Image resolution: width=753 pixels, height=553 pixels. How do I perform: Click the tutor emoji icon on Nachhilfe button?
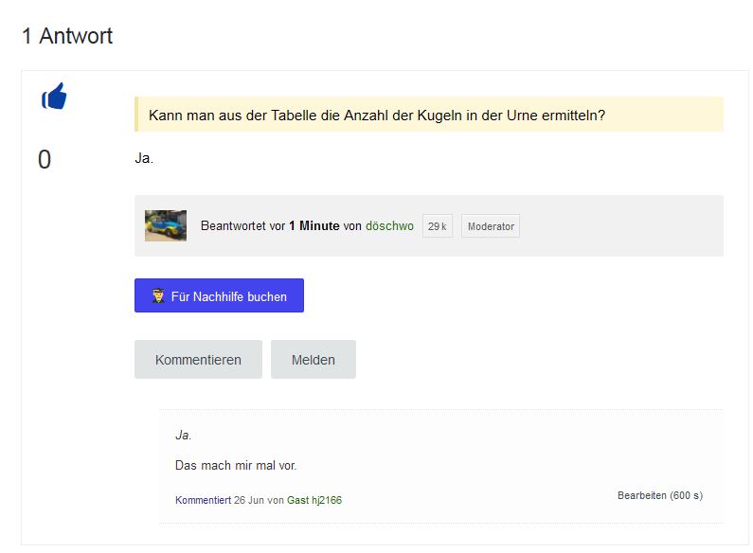point(158,296)
